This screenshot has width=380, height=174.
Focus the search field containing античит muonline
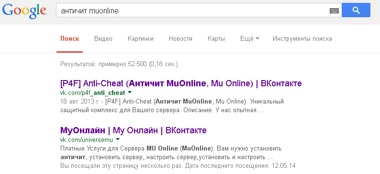[x=193, y=11]
